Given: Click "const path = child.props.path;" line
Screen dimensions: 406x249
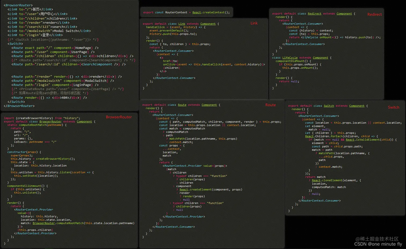Looking at the screenshot, I should pos(337,147).
